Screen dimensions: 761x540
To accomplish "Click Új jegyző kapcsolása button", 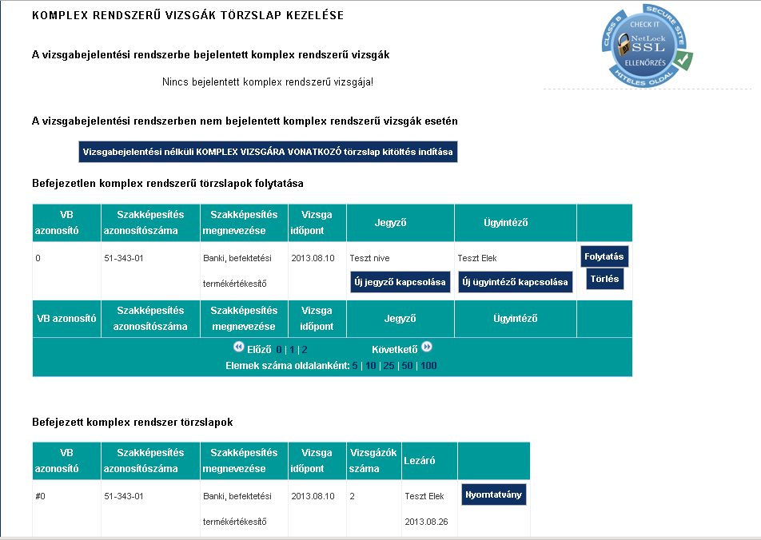I will [400, 282].
